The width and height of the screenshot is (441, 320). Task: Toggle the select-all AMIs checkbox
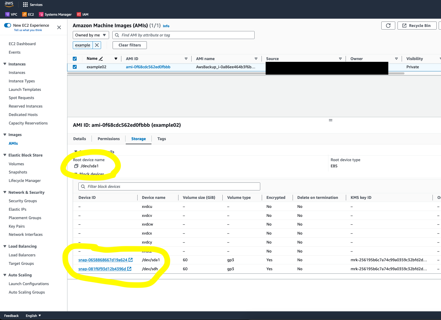click(75, 59)
